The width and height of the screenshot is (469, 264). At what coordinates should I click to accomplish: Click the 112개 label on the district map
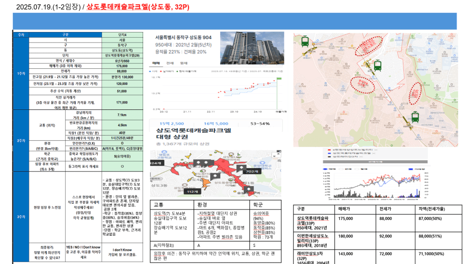[192, 191]
